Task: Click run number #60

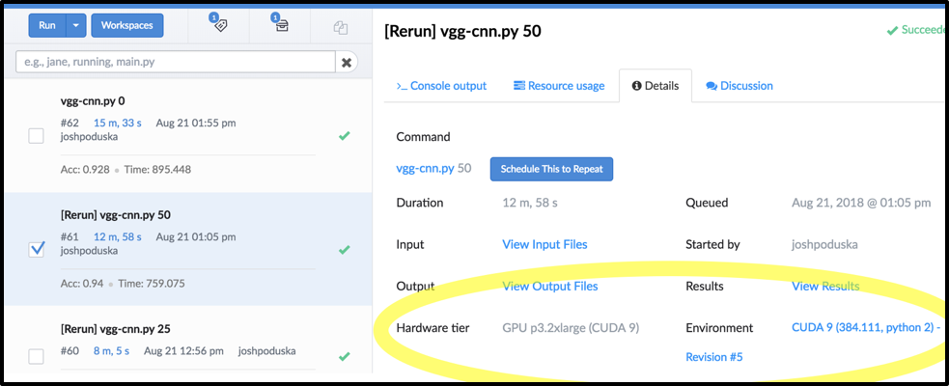Action: click(x=70, y=350)
